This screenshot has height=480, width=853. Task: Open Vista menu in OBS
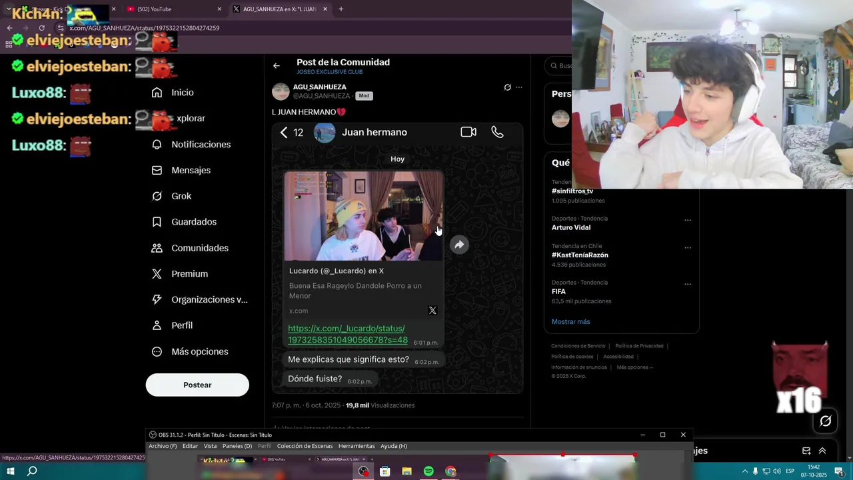210,446
